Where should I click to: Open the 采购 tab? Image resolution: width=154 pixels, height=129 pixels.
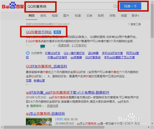[x=112, y=16]
